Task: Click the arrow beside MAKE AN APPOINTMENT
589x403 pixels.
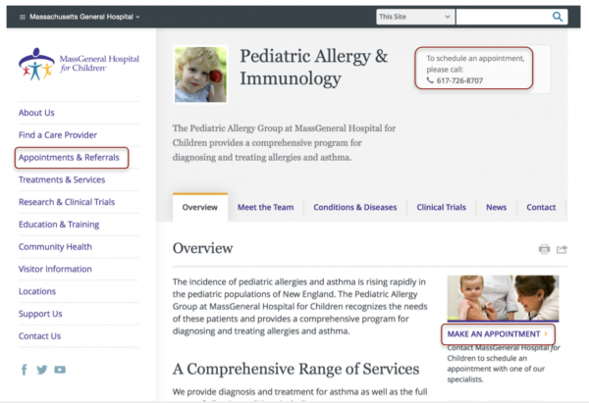Action: [546, 333]
